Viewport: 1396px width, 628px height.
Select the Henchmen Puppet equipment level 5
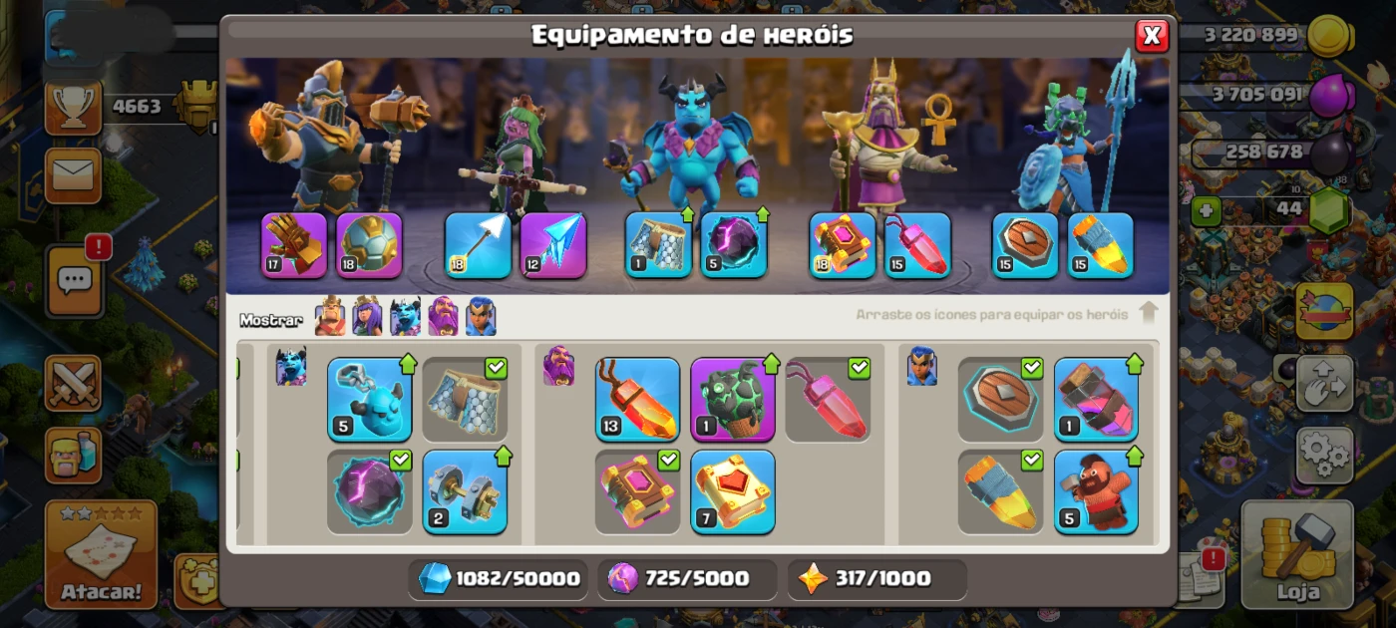tap(369, 400)
